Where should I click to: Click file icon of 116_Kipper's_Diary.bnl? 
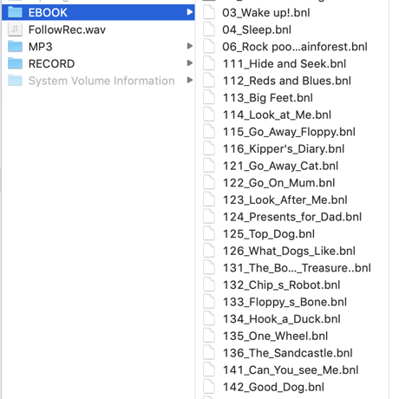click(x=209, y=148)
